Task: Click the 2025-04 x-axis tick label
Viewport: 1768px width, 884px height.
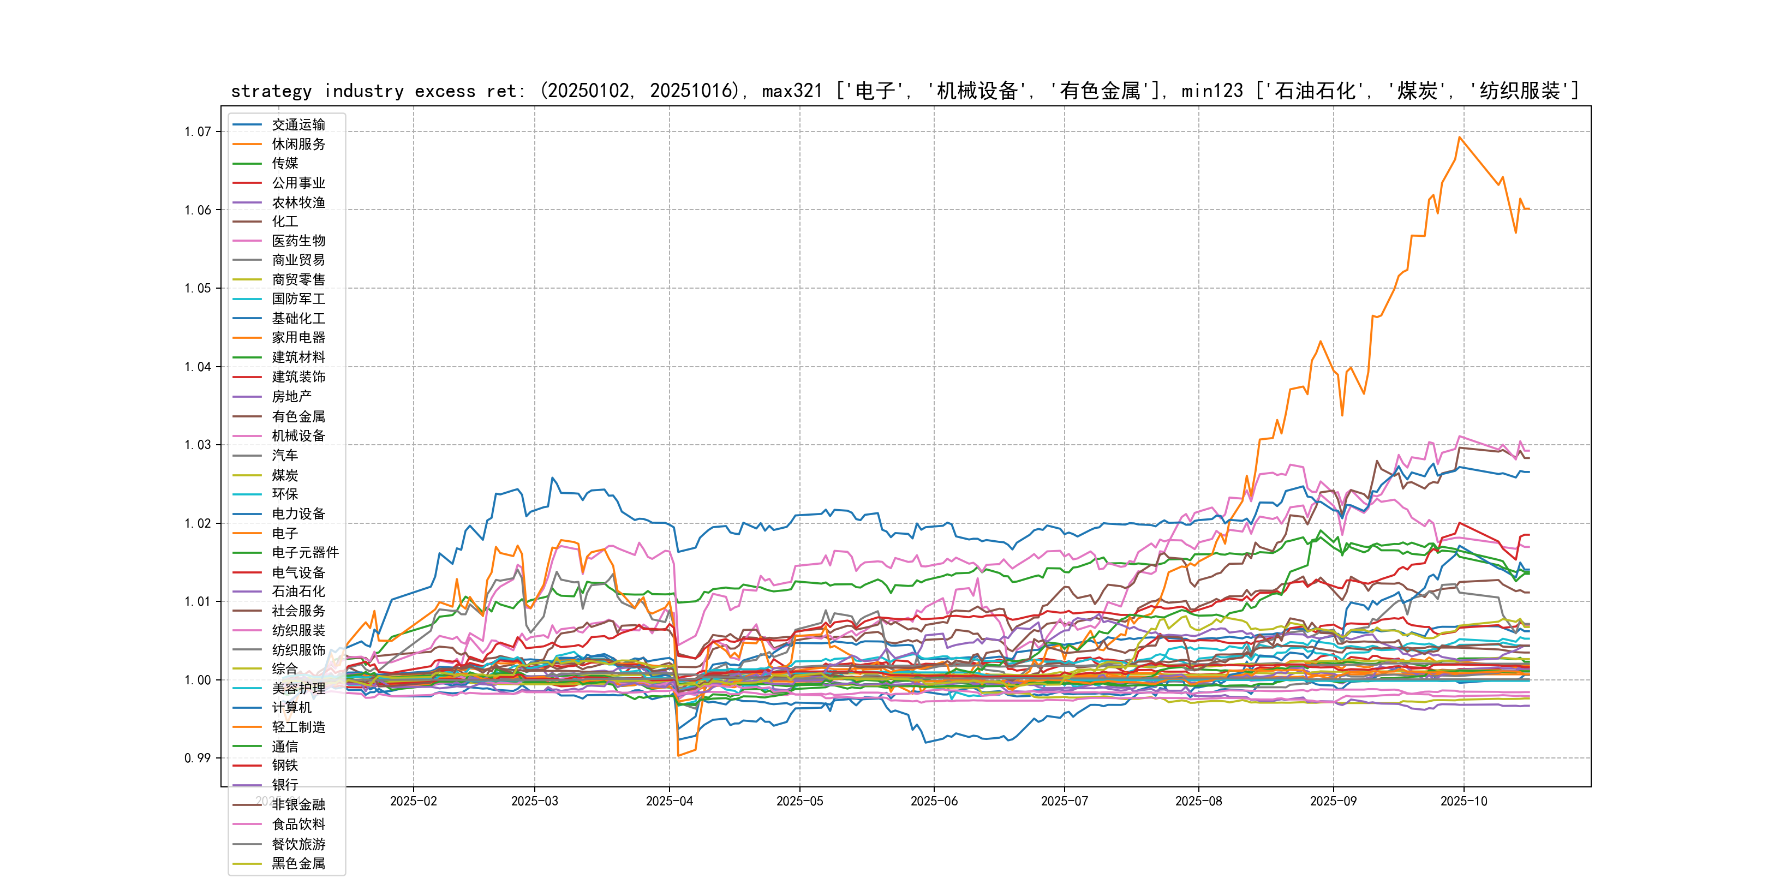Action: [669, 801]
